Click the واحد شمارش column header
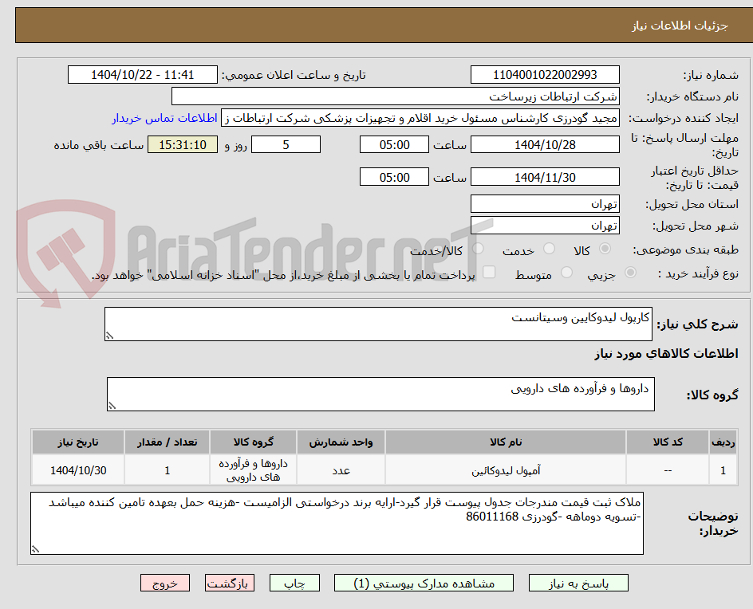This screenshot has height=609, width=753. (341, 442)
